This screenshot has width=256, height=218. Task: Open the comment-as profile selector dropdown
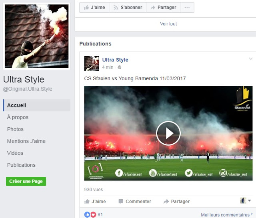point(246,200)
